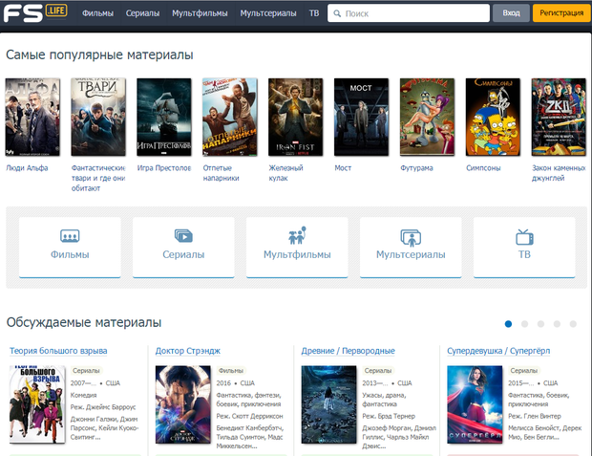Open the Сериалы category icon tile
592x456 pixels.
[183, 247]
